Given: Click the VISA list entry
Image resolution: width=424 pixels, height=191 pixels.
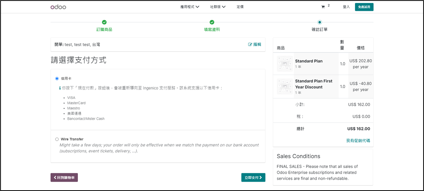Looking at the screenshot, I should [x=71, y=98].
